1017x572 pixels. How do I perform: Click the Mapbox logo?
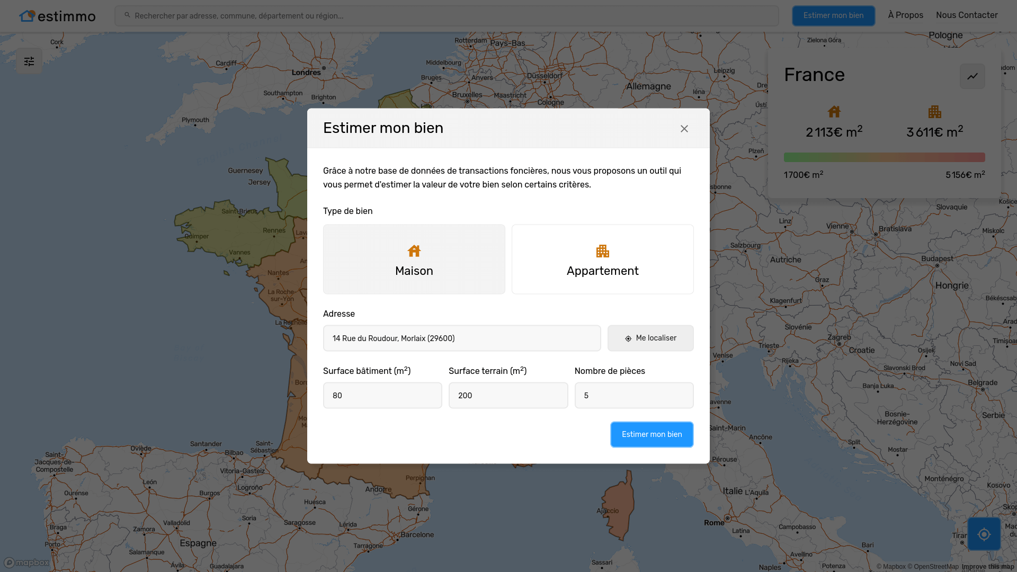click(x=27, y=562)
